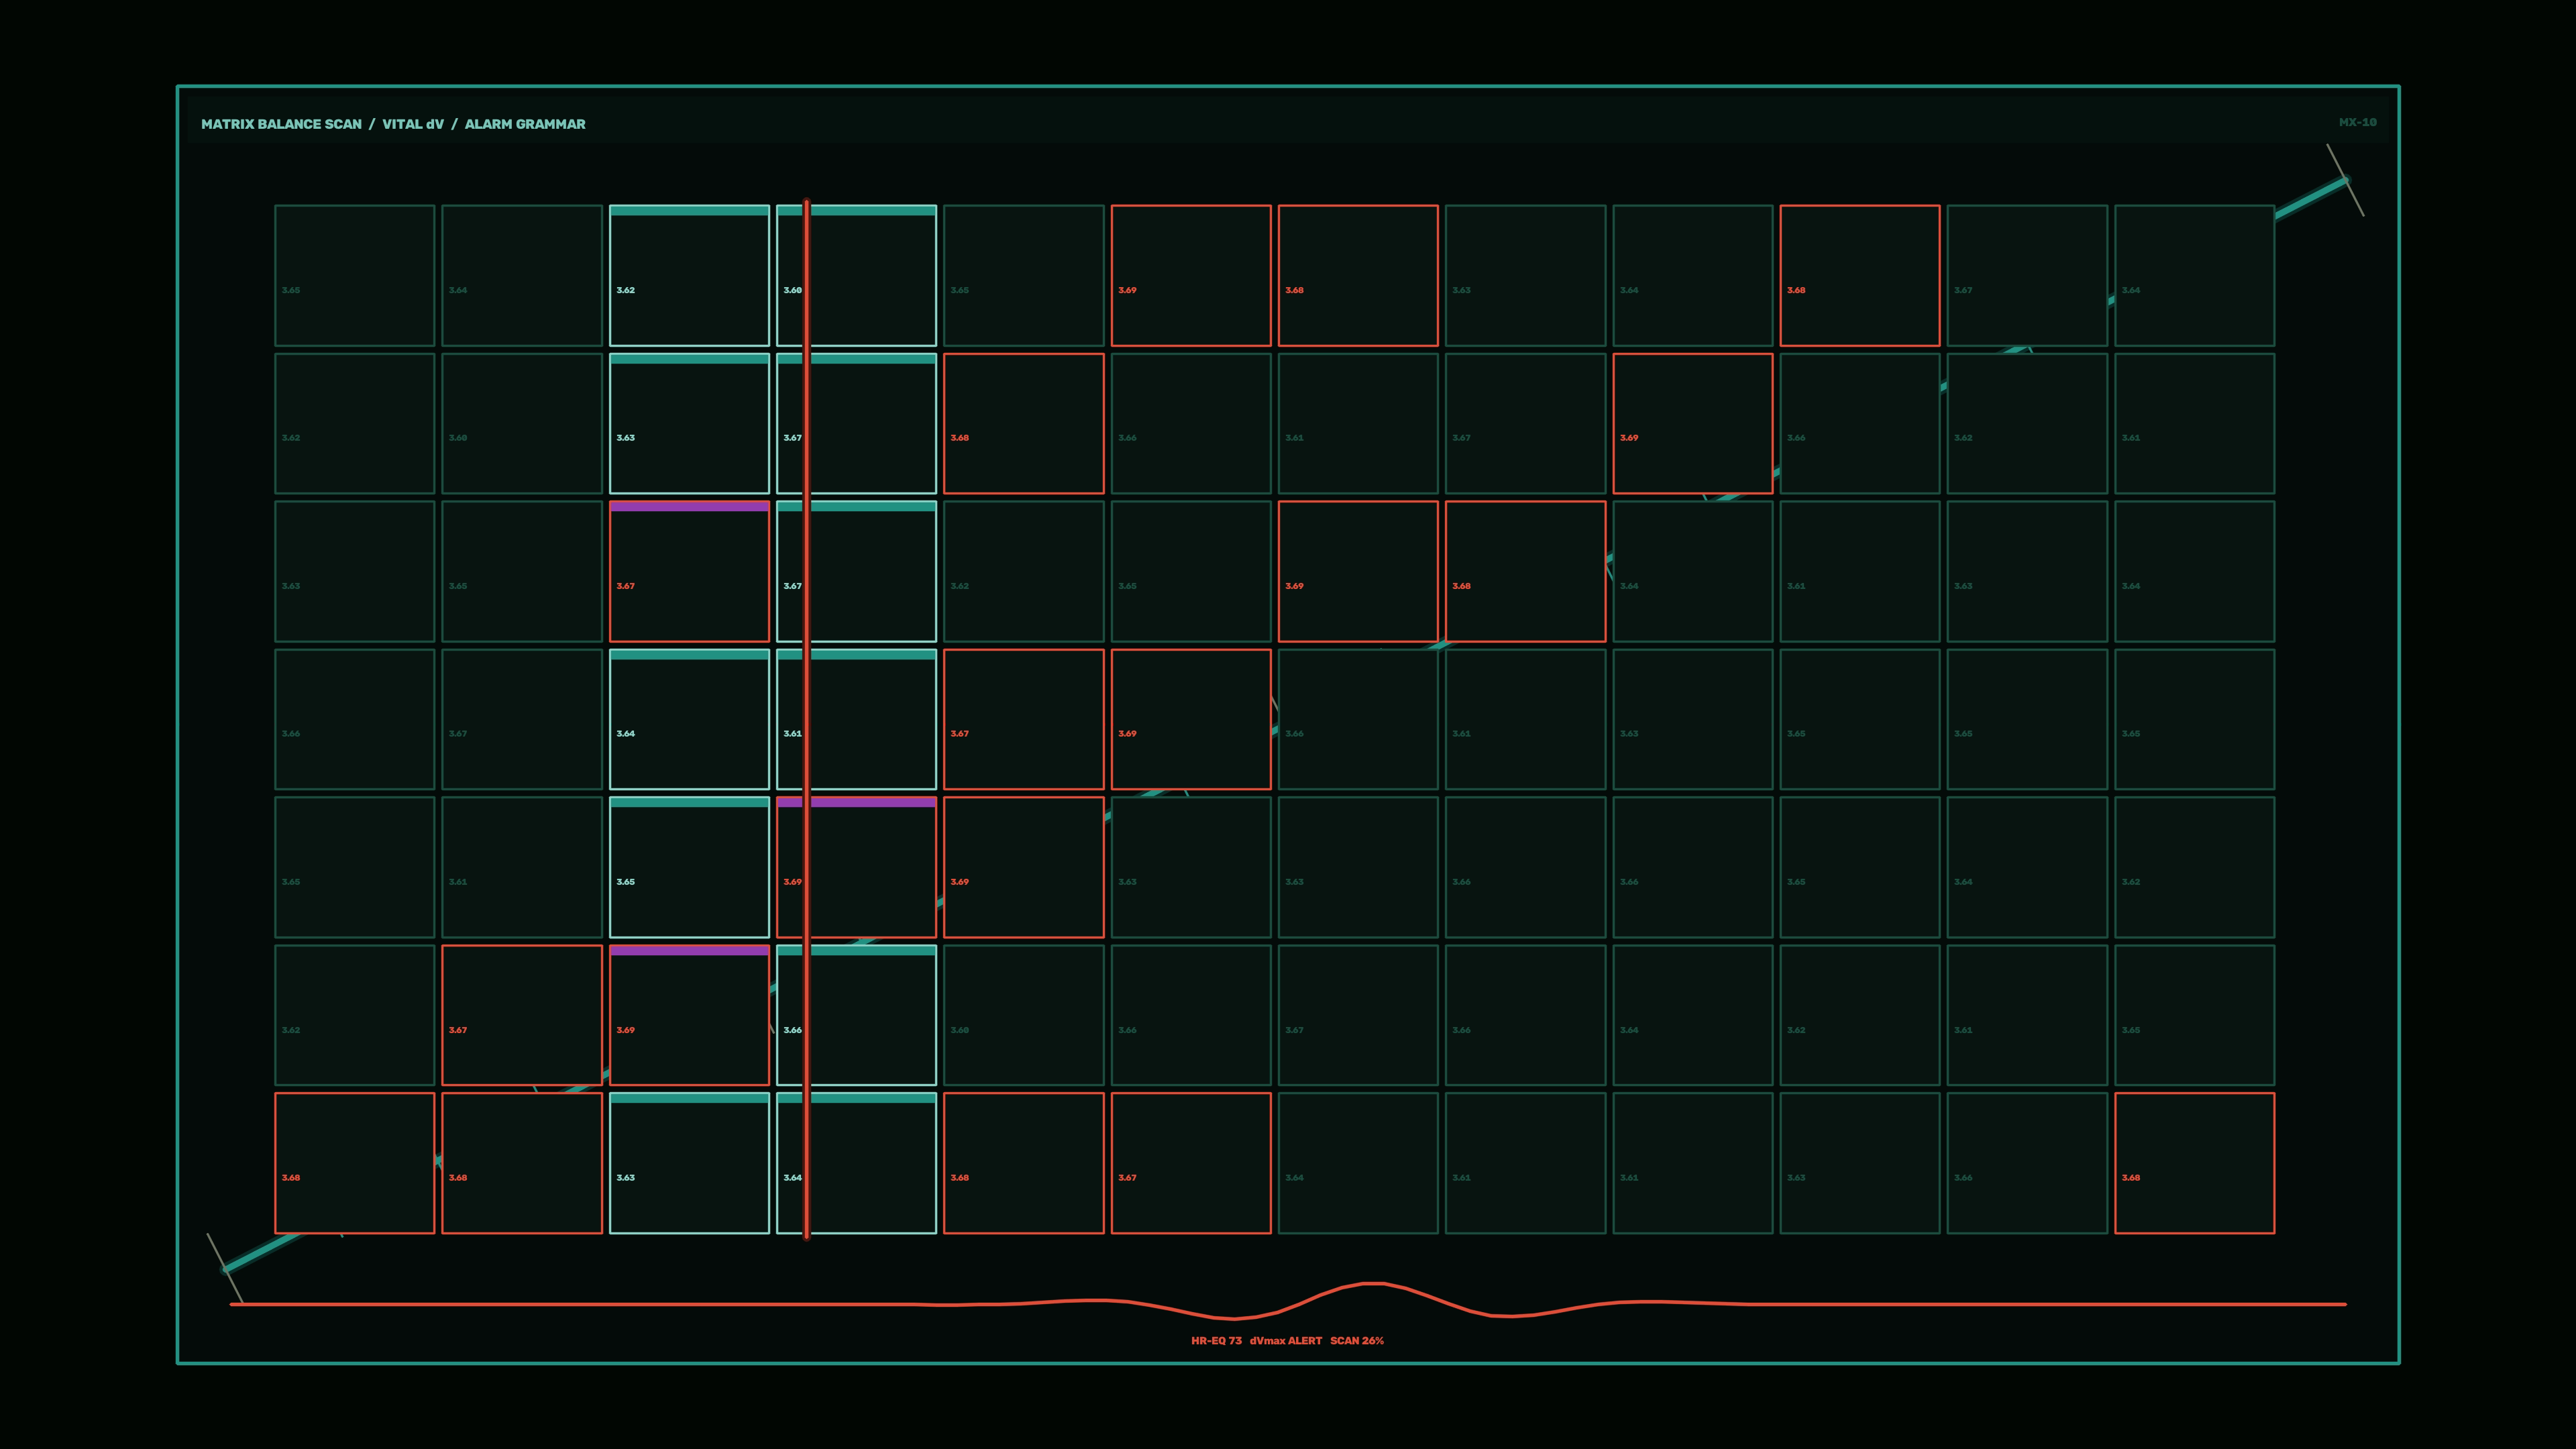Select the teal-barred cell reading 3.62
Screen dimensions: 2576x1449
[x=689, y=276]
